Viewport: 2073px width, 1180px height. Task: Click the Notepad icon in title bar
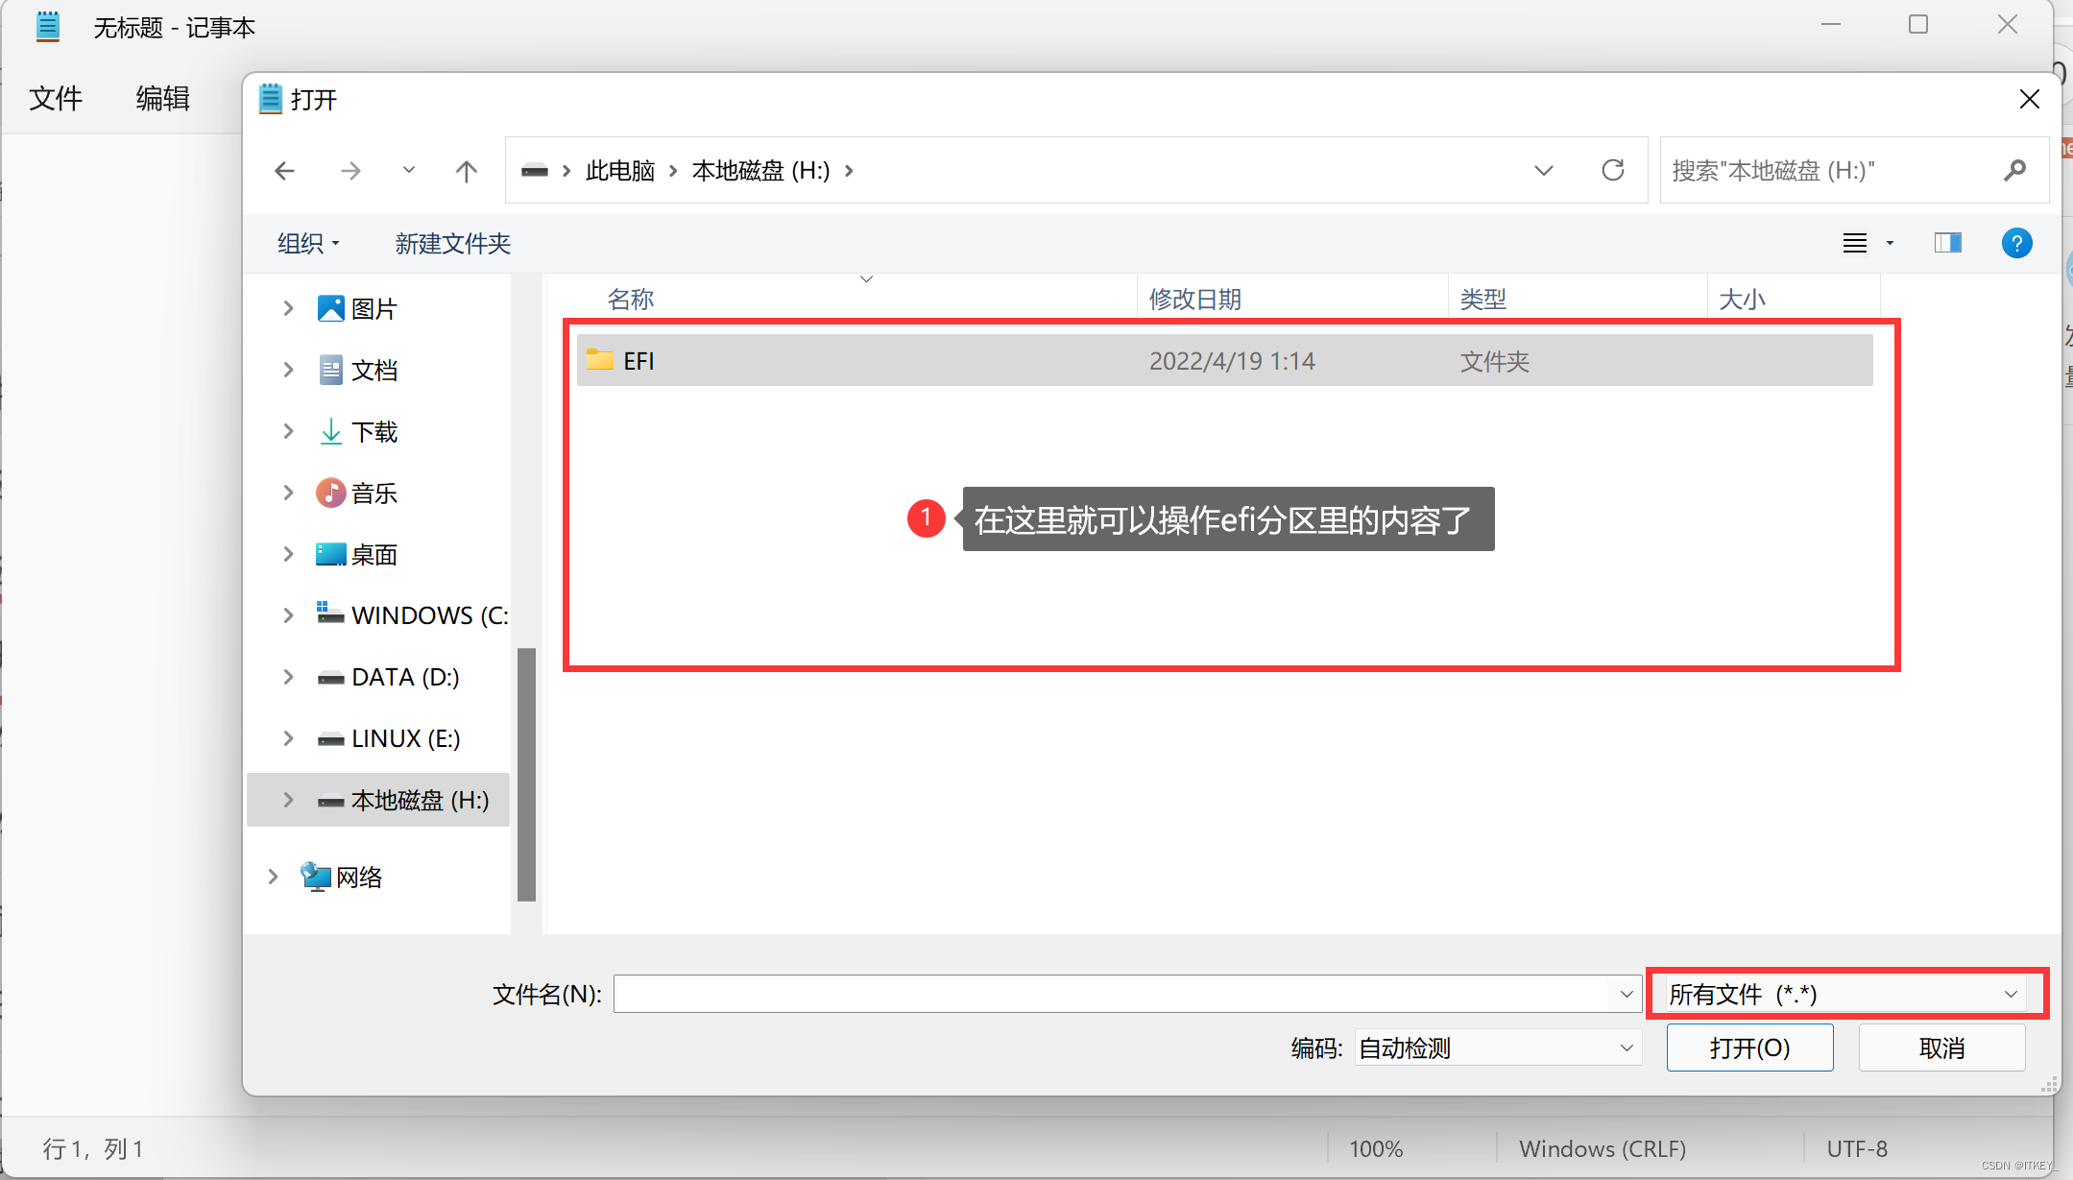coord(47,26)
